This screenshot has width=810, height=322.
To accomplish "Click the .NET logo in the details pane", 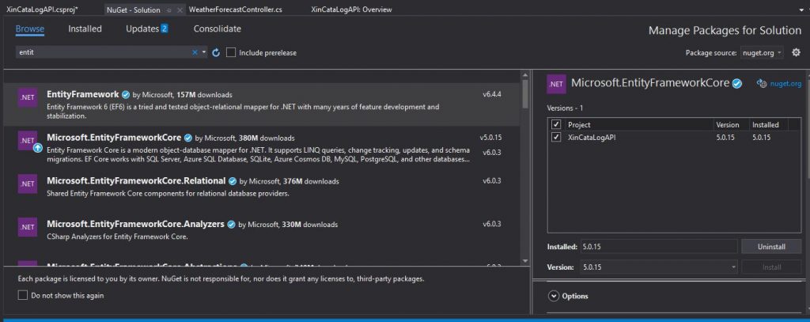I will point(556,84).
